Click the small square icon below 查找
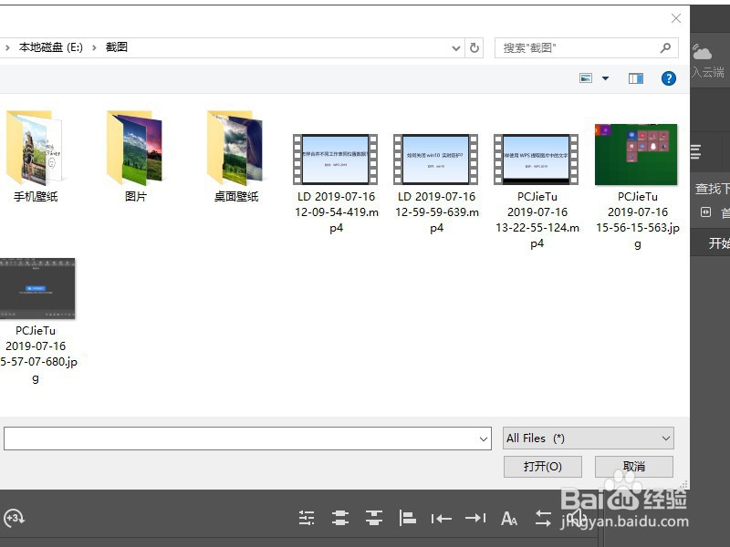This screenshot has height=547, width=730. pos(705,212)
